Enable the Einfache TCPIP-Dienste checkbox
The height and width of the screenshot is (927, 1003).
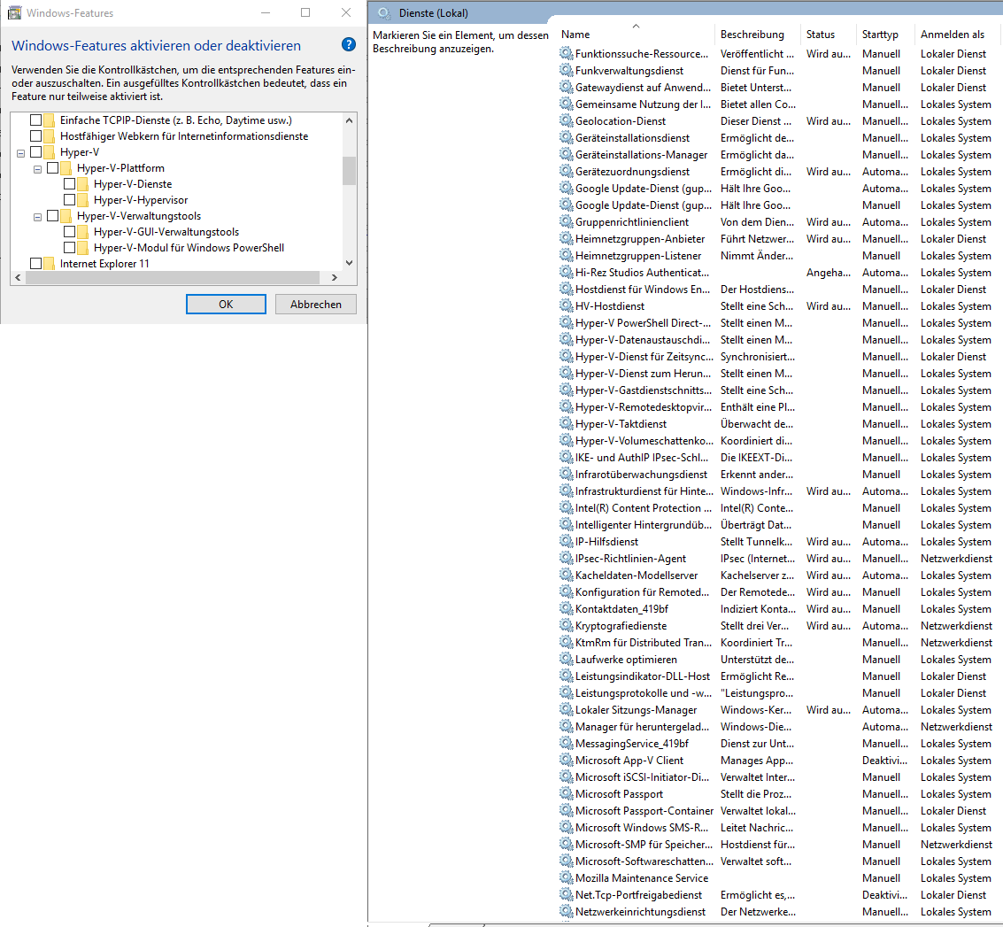tap(35, 120)
